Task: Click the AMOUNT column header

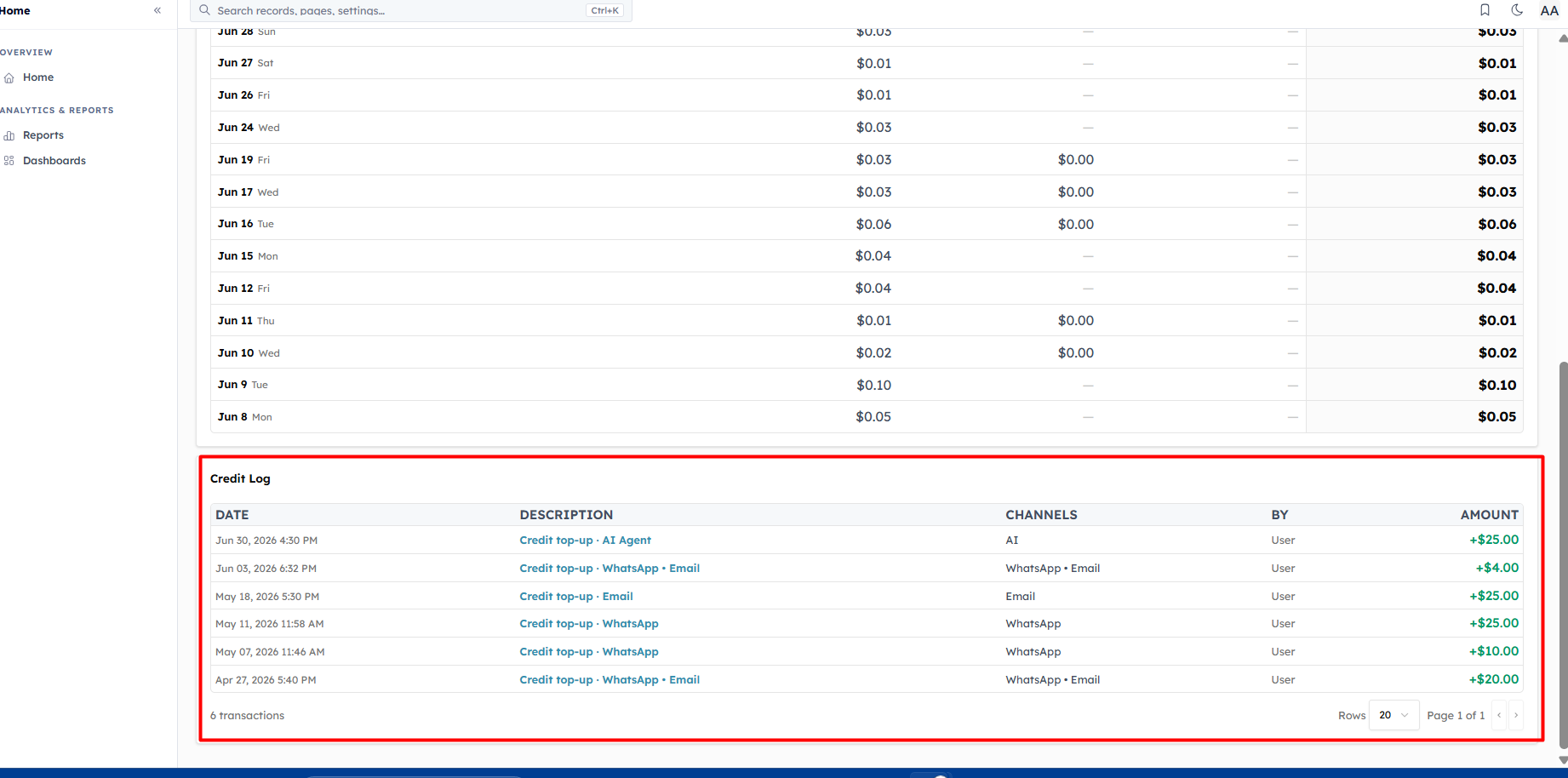Action: (x=1489, y=515)
